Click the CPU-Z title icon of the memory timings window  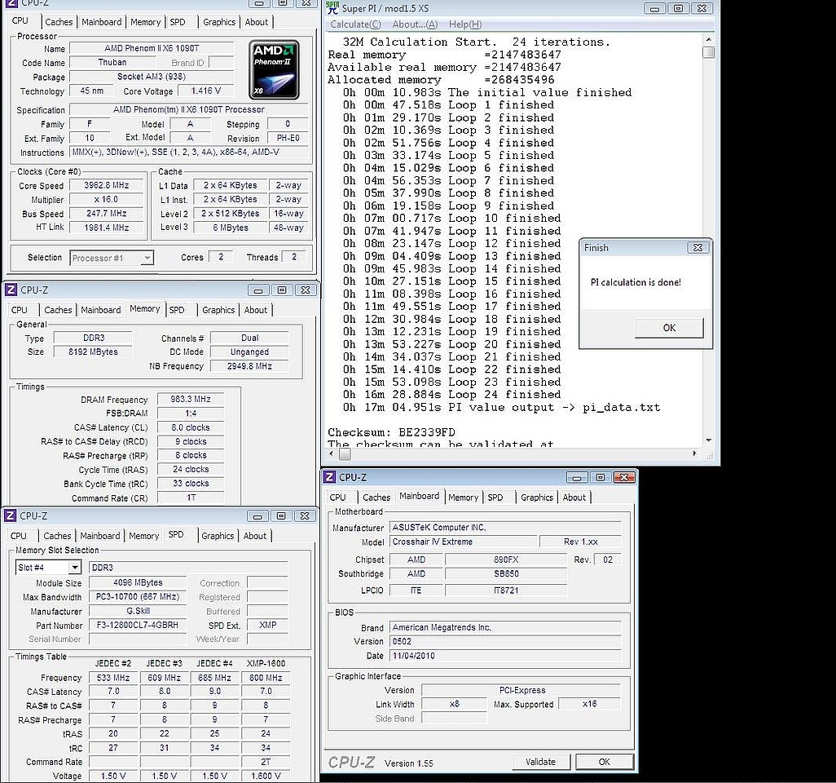coord(11,290)
